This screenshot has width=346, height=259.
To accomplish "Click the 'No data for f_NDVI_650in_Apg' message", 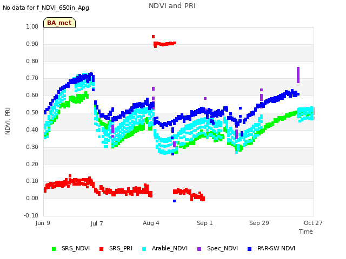I will [x=46, y=8].
